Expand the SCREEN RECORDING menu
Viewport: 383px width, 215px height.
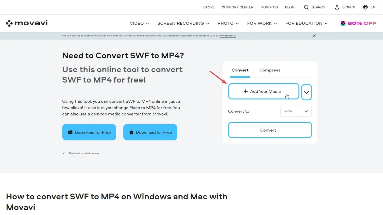183,23
